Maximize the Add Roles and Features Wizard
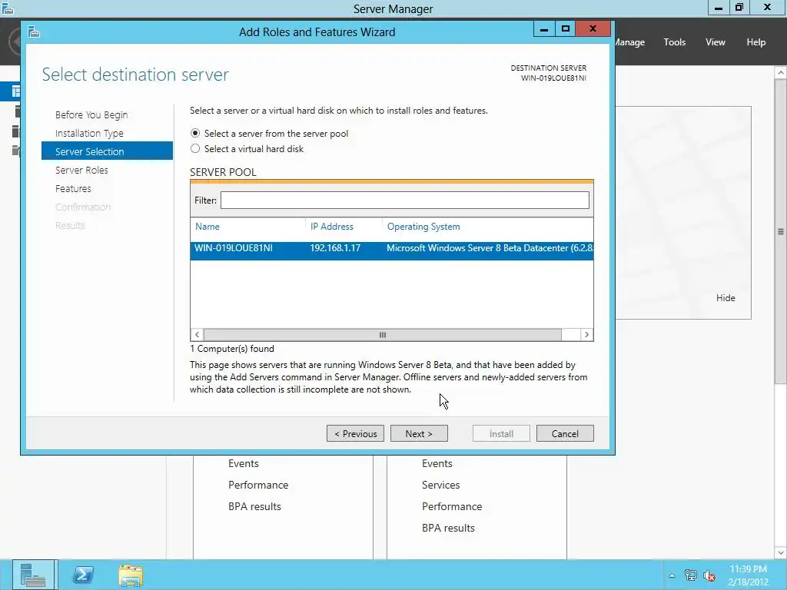Image resolution: width=787 pixels, height=590 pixels. 566,28
